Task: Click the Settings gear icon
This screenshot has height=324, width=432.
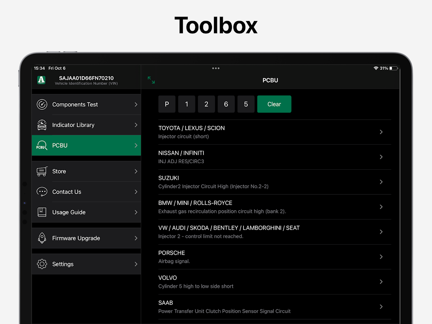Action: pyautogui.click(x=42, y=264)
